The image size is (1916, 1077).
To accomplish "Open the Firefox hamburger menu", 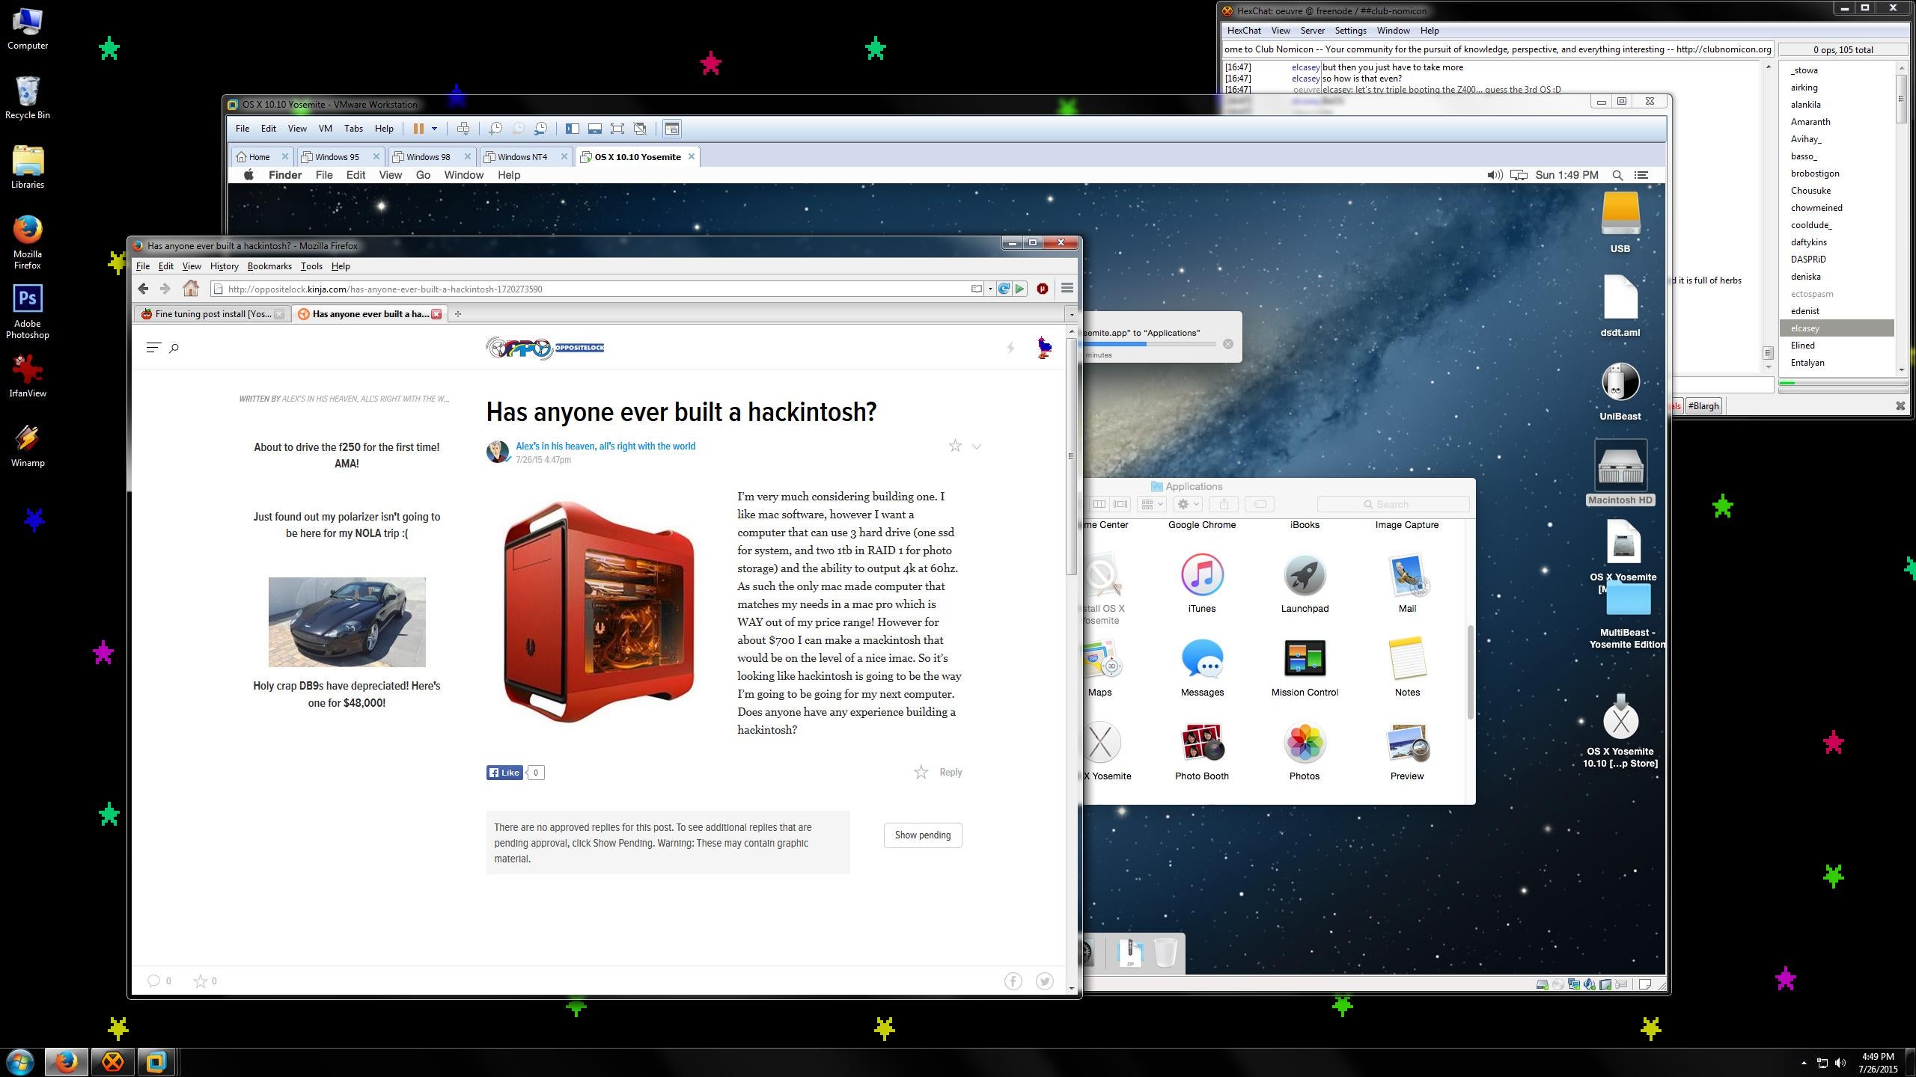I will (x=1067, y=289).
